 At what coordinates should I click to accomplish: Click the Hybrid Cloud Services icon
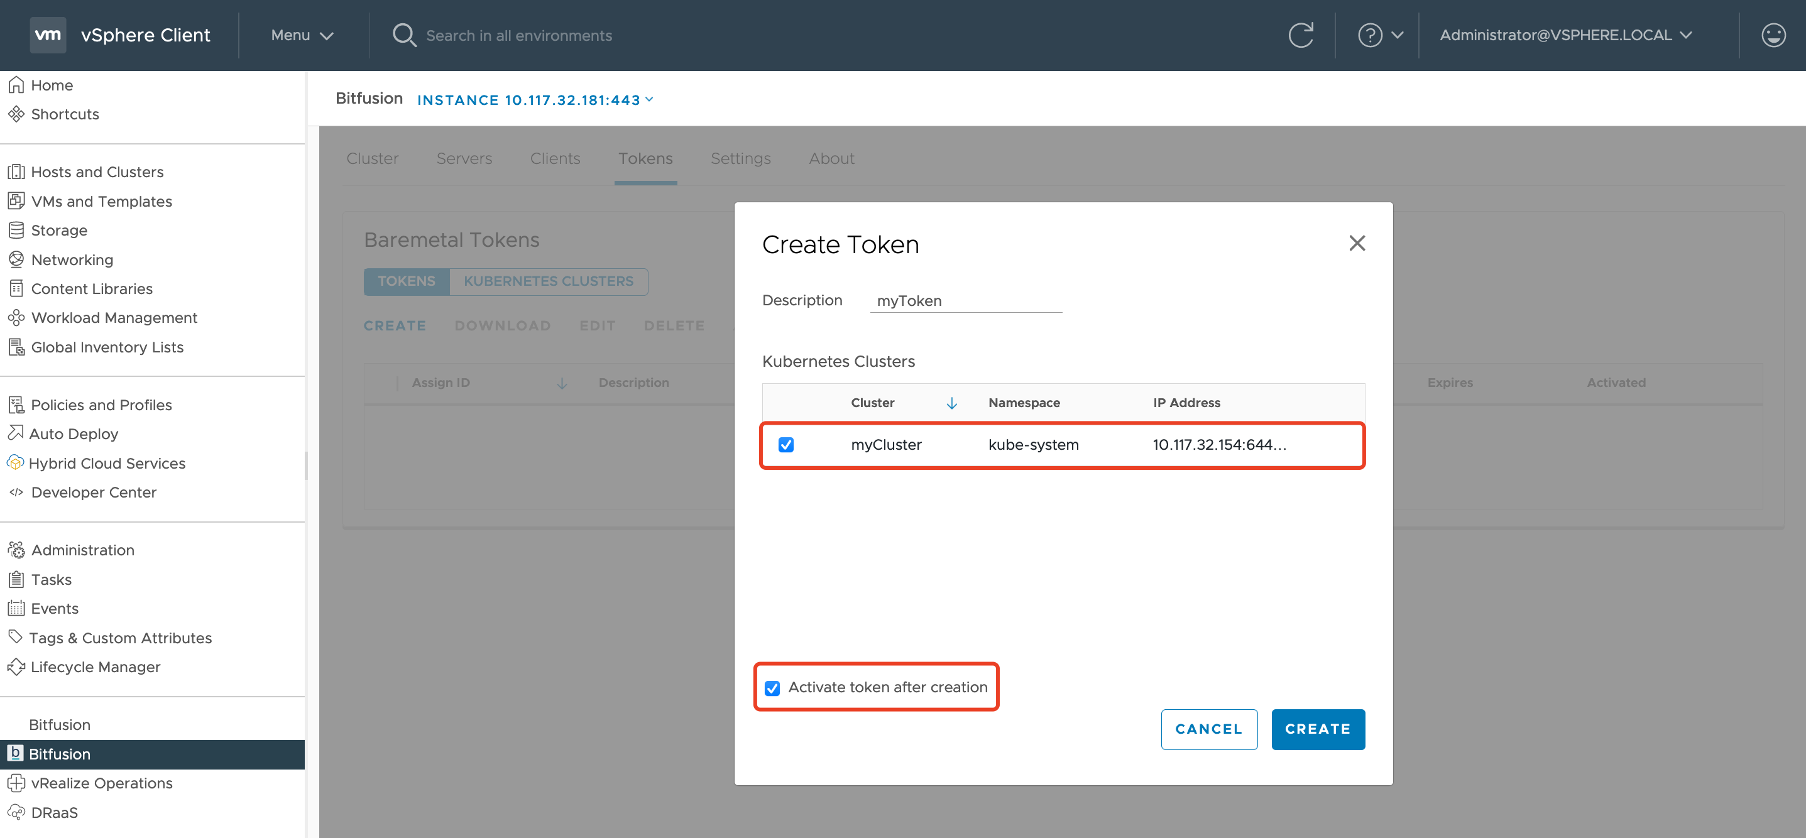click(x=16, y=462)
